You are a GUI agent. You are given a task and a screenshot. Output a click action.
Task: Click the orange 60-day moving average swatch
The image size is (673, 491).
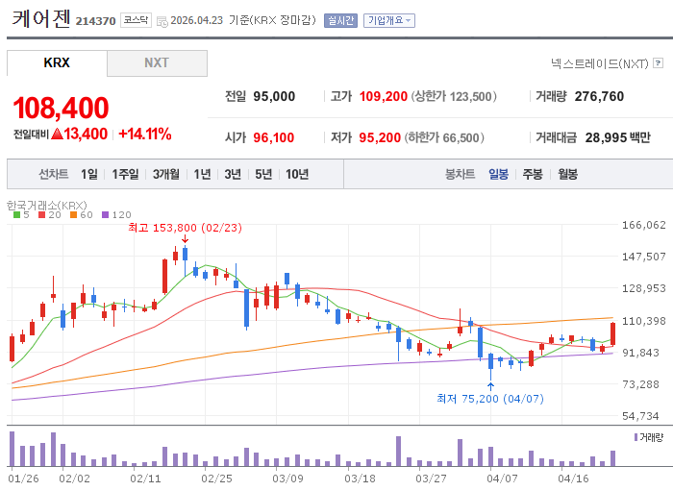click(x=73, y=215)
